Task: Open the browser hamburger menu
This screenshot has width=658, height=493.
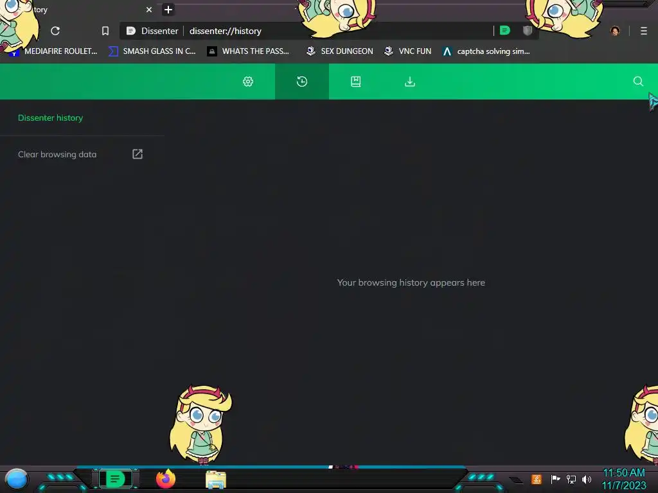Action: coord(644,31)
